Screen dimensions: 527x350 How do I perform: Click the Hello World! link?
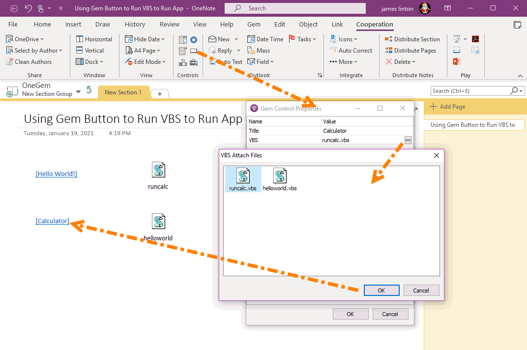pyautogui.click(x=57, y=174)
